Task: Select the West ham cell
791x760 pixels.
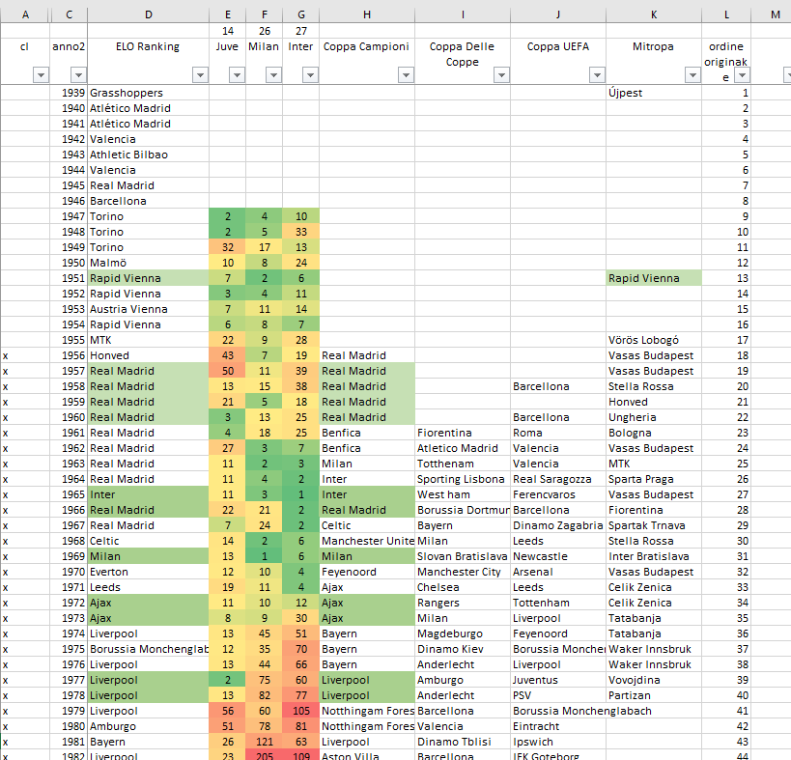Action: coord(463,494)
